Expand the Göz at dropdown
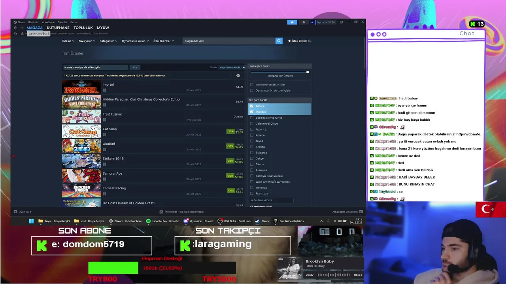The height and width of the screenshot is (284, 506). tap(68, 41)
